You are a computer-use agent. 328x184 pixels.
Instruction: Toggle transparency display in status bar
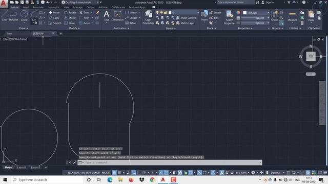(180, 173)
